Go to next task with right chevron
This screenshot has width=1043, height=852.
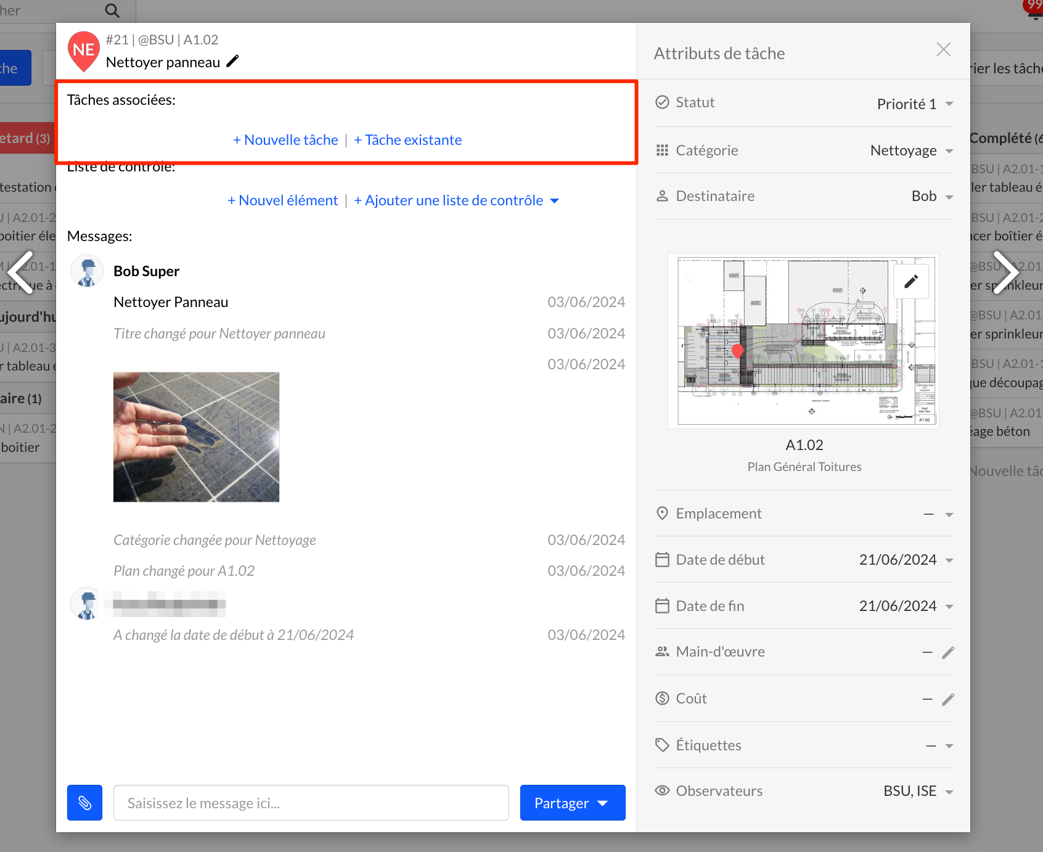(1005, 271)
